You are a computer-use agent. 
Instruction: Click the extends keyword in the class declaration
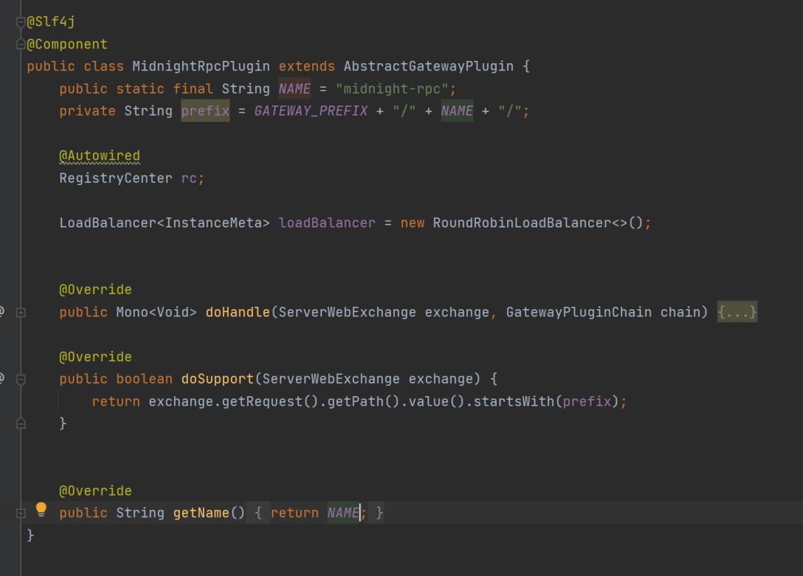(x=306, y=66)
